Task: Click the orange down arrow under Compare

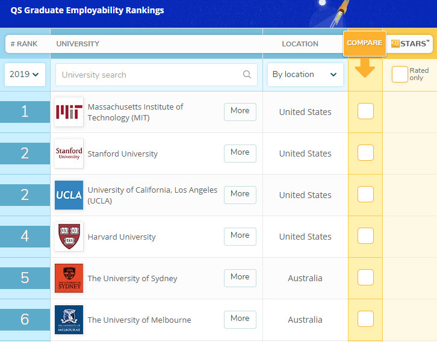Action: click(x=365, y=68)
